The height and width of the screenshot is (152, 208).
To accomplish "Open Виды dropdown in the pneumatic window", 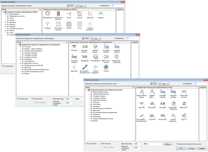I will (x=165, y=84).
